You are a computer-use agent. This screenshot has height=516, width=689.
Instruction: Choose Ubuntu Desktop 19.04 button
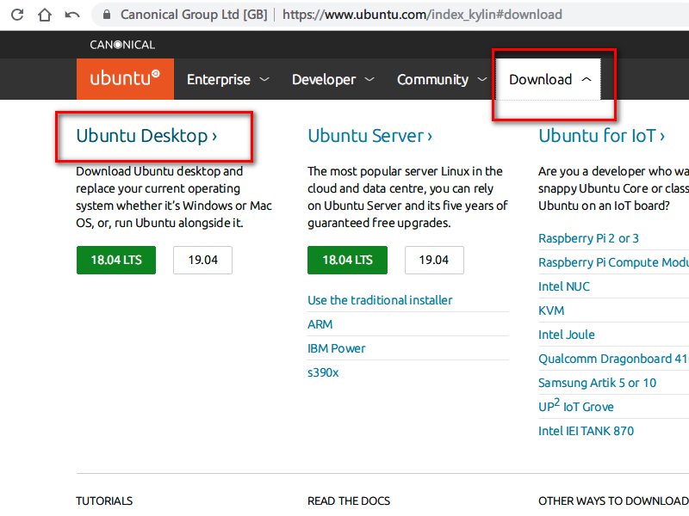(202, 261)
